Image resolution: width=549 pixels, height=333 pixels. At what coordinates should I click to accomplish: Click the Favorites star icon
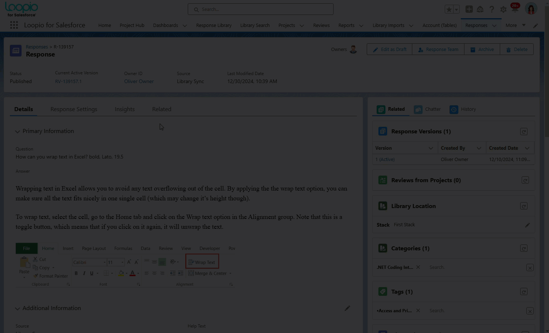(449, 9)
